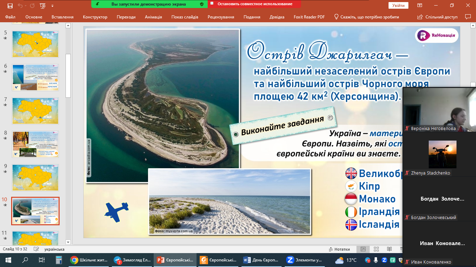476x267 pixels.
Task: Click the Redo/Repeat icon in quick access toolbar
Action: click(x=32, y=6)
